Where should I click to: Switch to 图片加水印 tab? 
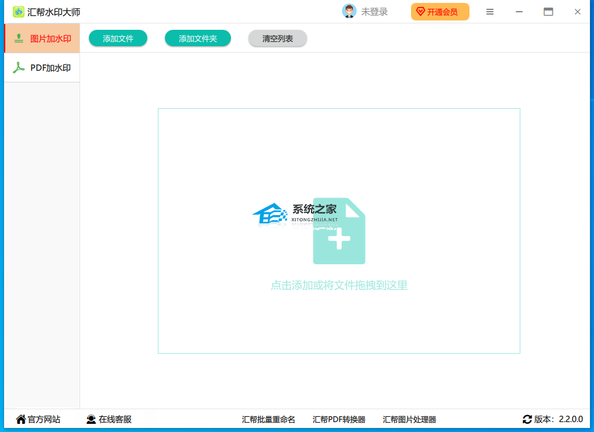pos(42,39)
